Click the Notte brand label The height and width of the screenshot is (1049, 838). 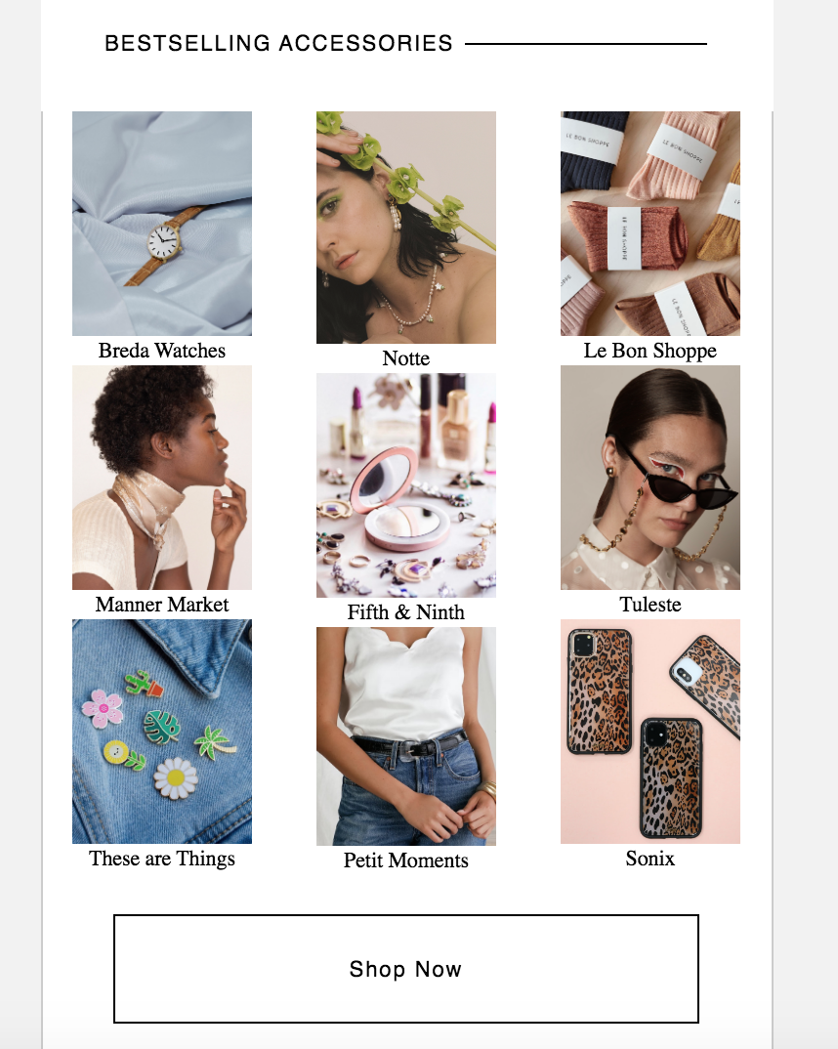[406, 358]
